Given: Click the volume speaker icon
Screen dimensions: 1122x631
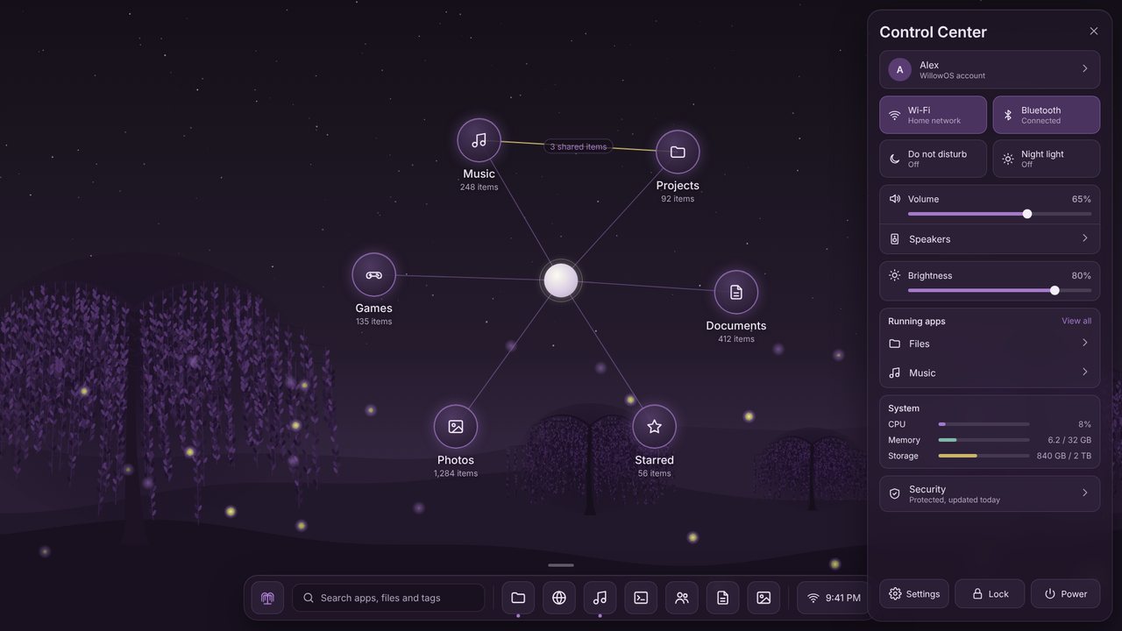Looking at the screenshot, I should 895,199.
